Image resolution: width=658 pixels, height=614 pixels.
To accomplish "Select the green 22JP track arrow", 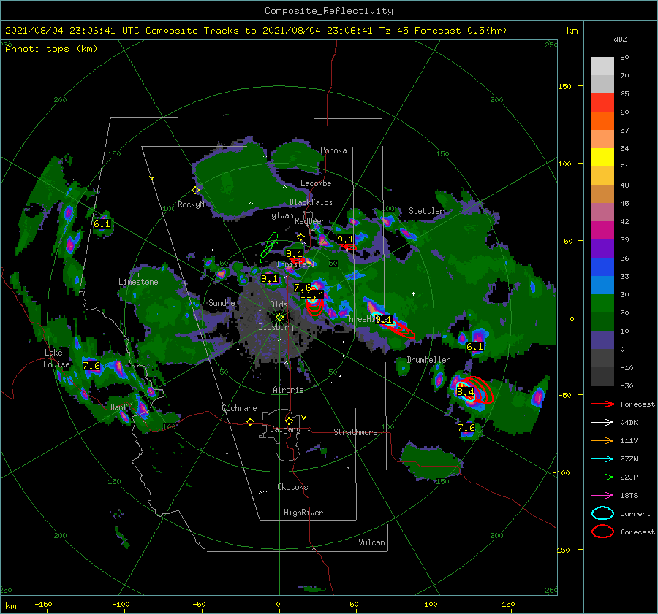I will pyautogui.click(x=602, y=477).
